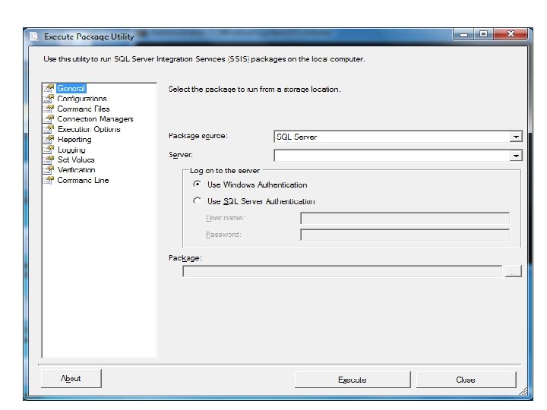Click the About button

[x=71, y=379]
